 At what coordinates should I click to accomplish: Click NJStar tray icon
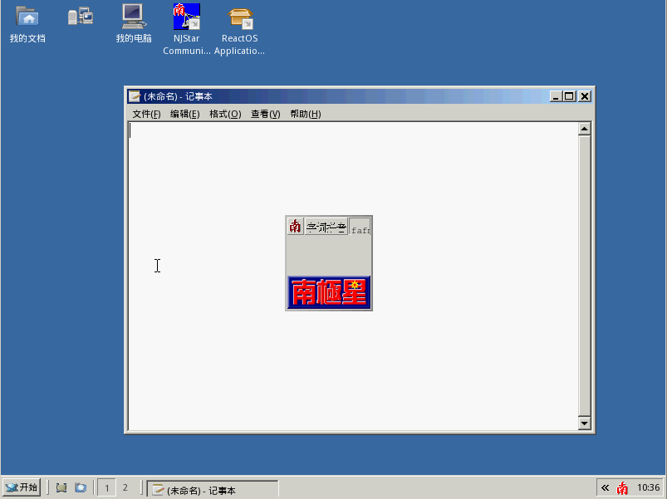click(x=622, y=488)
